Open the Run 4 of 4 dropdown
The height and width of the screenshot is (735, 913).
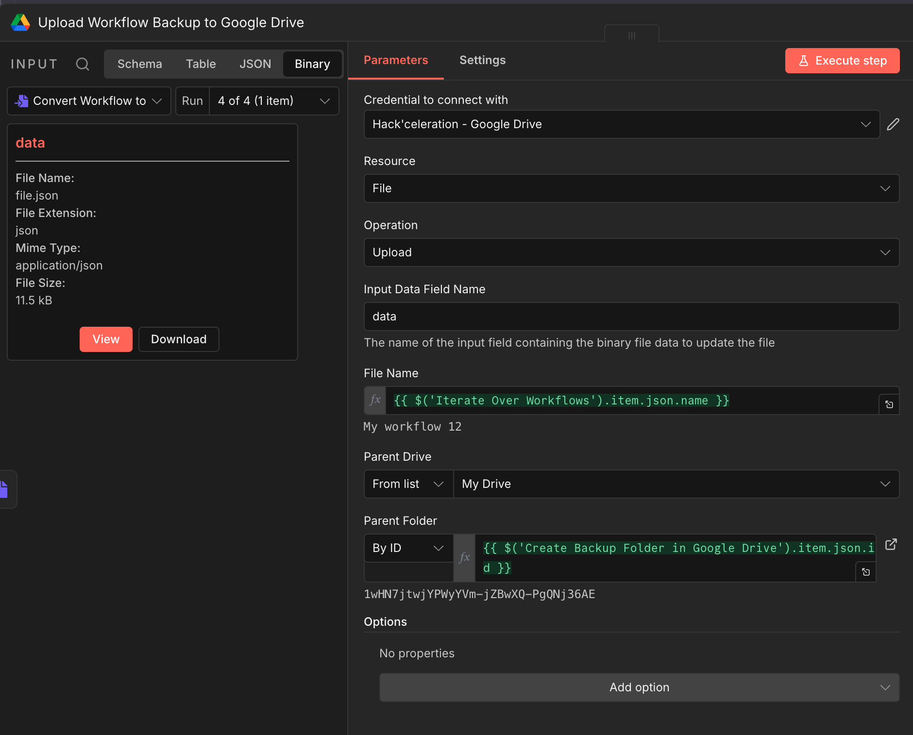pos(274,101)
